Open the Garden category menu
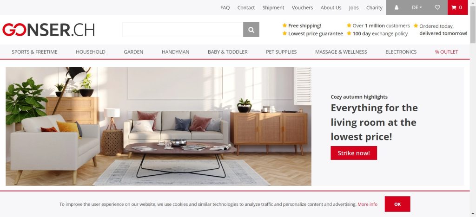 pyautogui.click(x=133, y=52)
